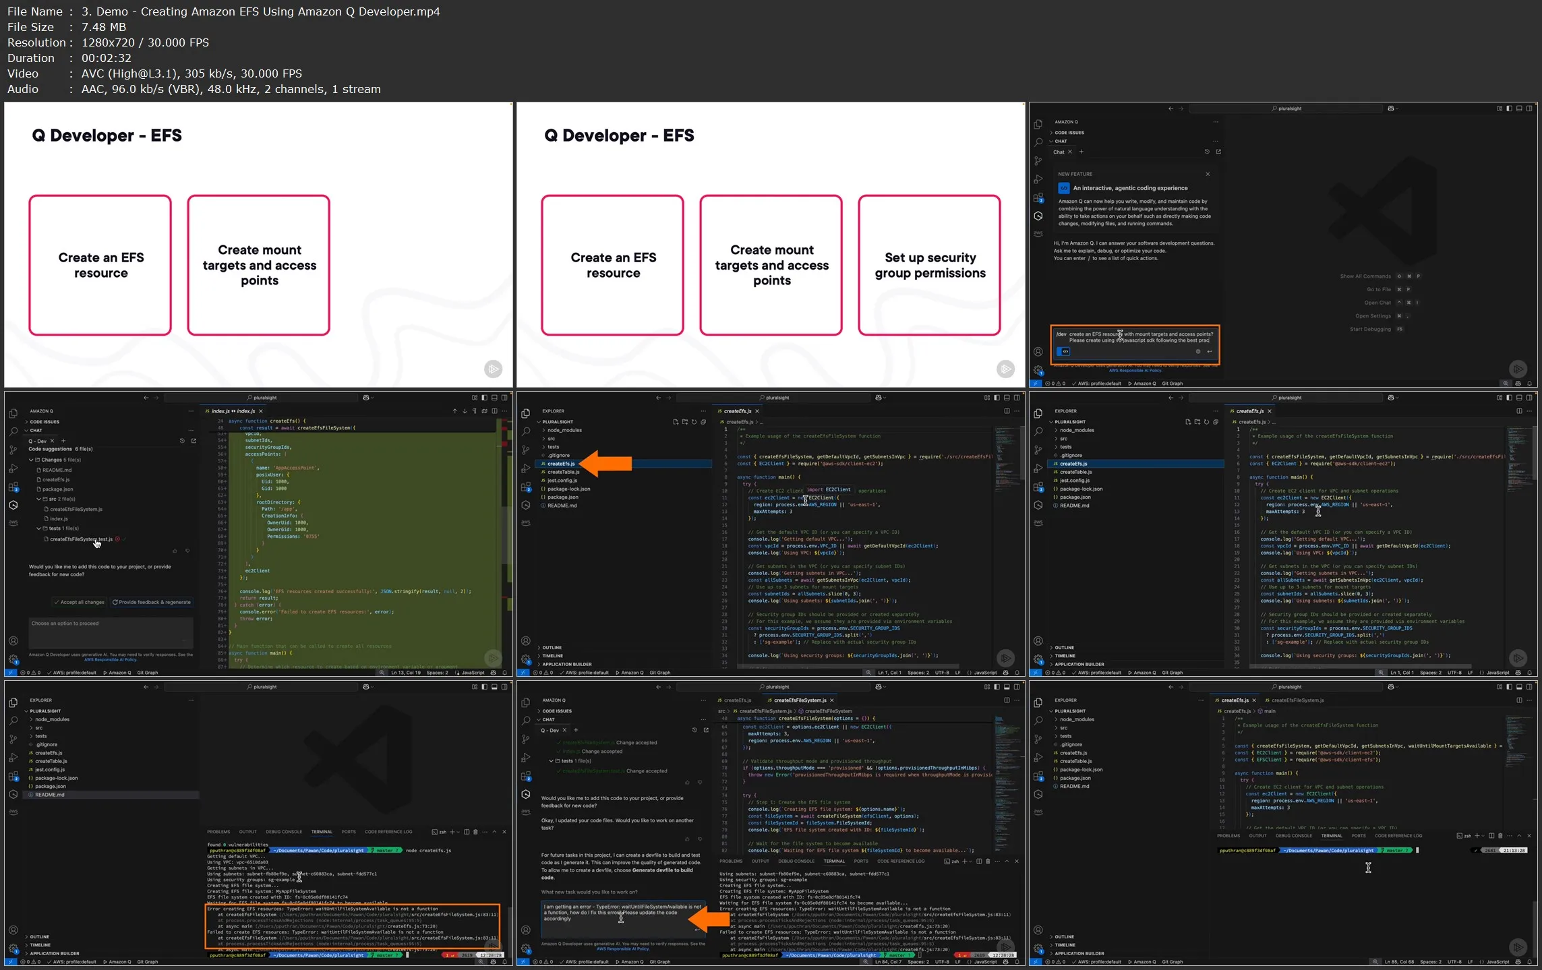Split editor icon beside createEfsFileSystem.js active tab
Viewport: 1542px width, 970px height.
[x=1007, y=700]
